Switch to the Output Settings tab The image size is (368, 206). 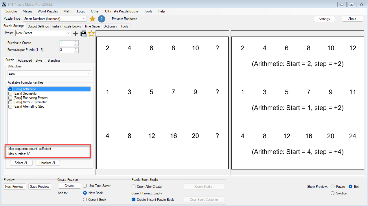click(x=38, y=26)
